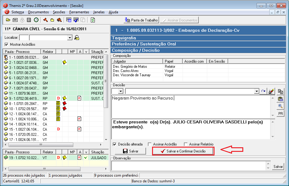Click the column list toolbar icon

coord(29,20)
